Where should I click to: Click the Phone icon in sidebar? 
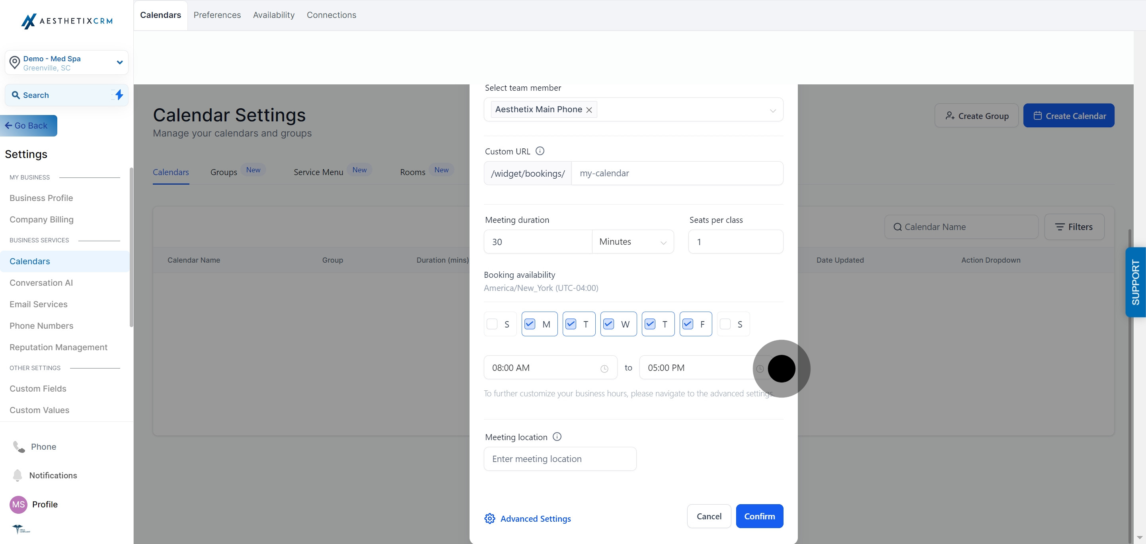19,447
